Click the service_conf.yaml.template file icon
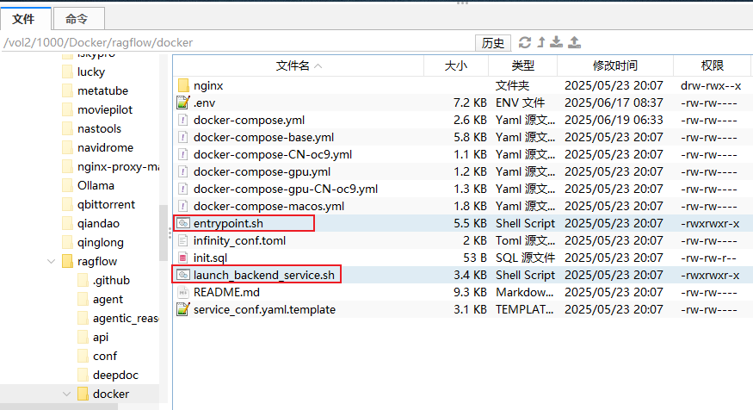753x410 pixels. pos(183,309)
